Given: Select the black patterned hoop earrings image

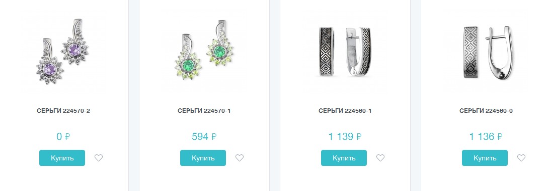Looking at the screenshot, I should (345, 51).
